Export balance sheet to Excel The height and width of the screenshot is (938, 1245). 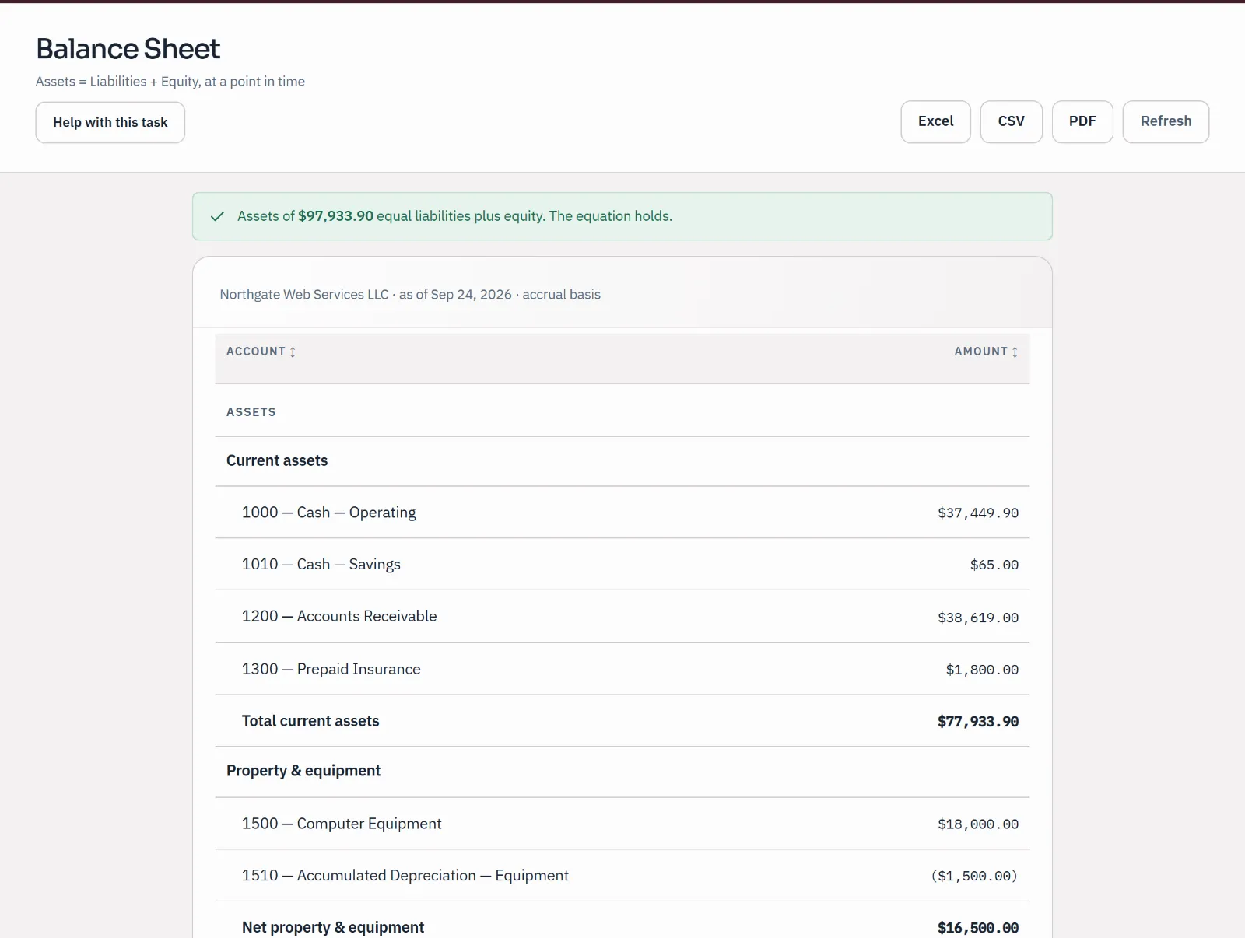[935, 121]
